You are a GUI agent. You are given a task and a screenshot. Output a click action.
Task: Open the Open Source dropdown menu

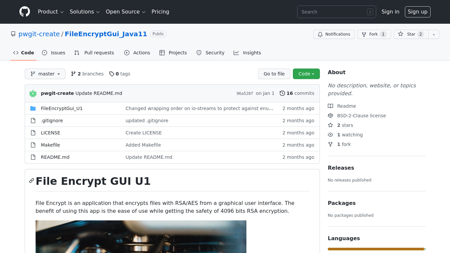(x=126, y=12)
